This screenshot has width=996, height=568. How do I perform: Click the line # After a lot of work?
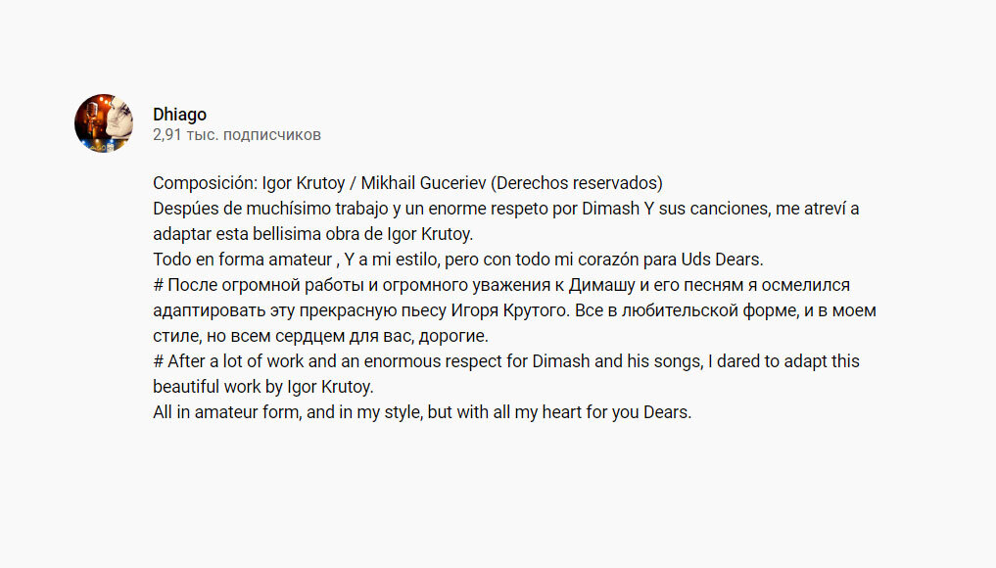click(x=506, y=361)
